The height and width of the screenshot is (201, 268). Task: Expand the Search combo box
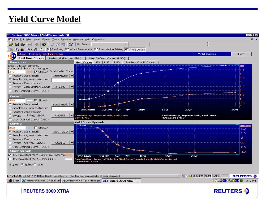[x=126, y=44]
